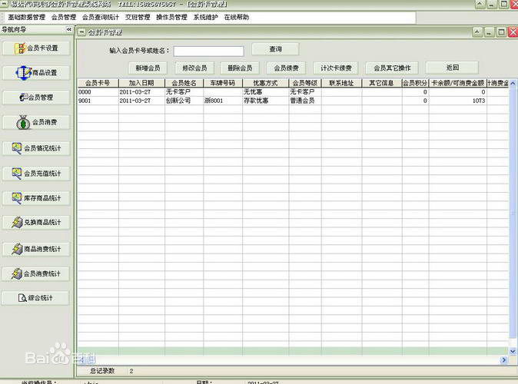The width and height of the screenshot is (518, 384).
Task: Click the 会员等级 column header
Action: click(305, 83)
